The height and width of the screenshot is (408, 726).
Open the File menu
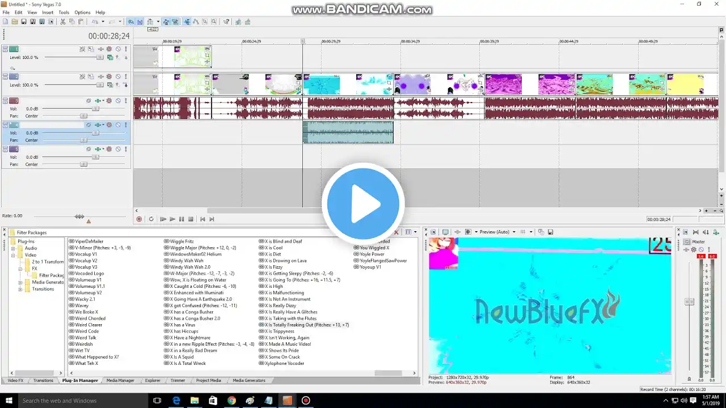[6, 12]
